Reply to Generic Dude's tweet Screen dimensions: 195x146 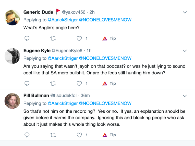click(x=27, y=38)
